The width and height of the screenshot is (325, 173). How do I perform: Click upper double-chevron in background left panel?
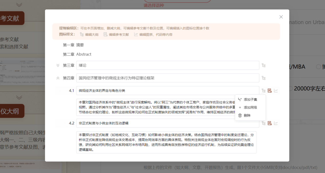[x=19, y=5]
